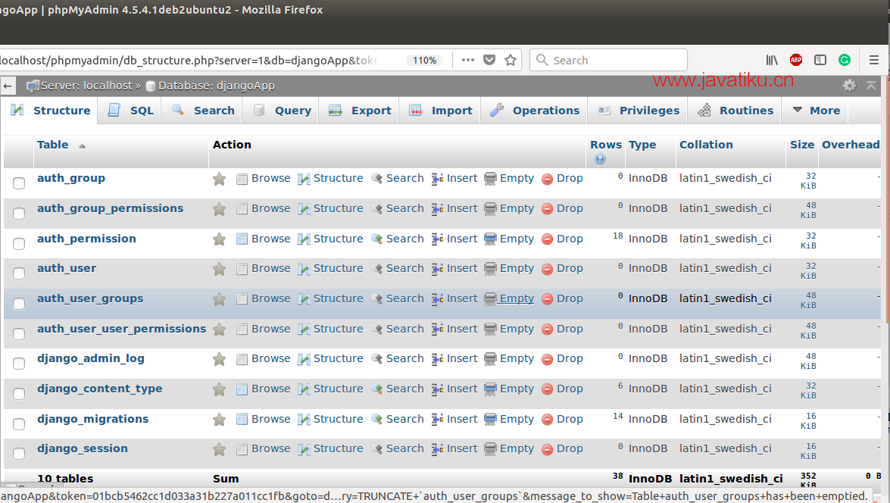Image resolution: width=890 pixels, height=503 pixels.
Task: Click Empty link for auth_user_groups
Action: click(x=517, y=298)
